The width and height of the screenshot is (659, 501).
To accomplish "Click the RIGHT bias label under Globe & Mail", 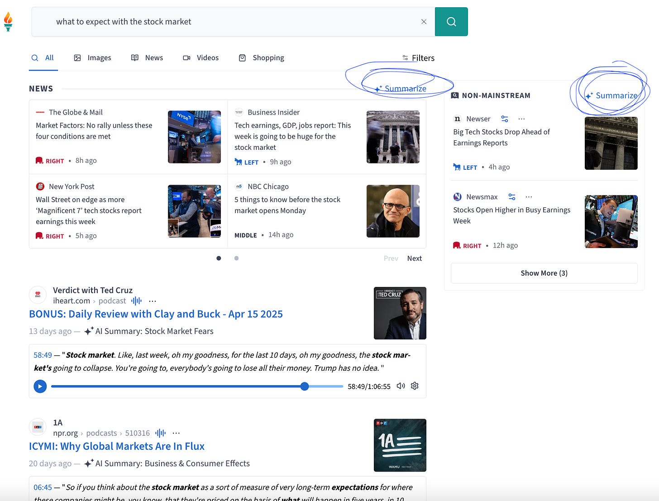I will pos(54,161).
